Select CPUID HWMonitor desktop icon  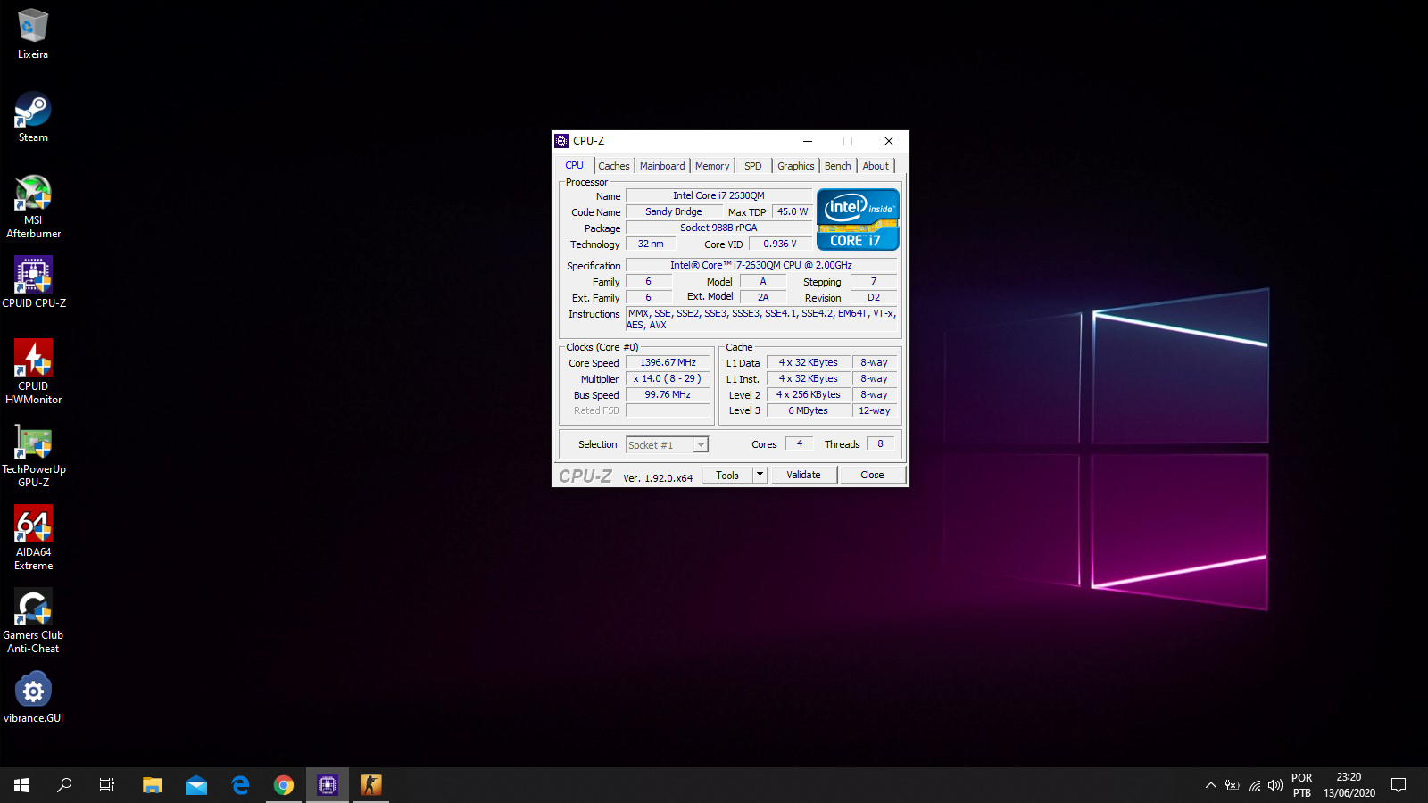point(33,372)
